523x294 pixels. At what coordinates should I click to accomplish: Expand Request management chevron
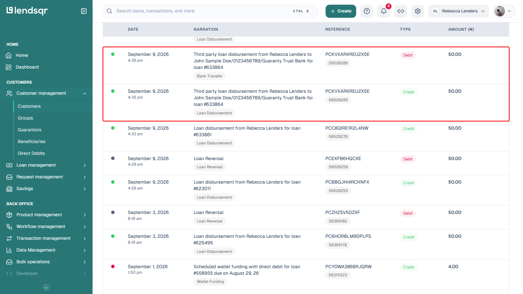(x=85, y=177)
